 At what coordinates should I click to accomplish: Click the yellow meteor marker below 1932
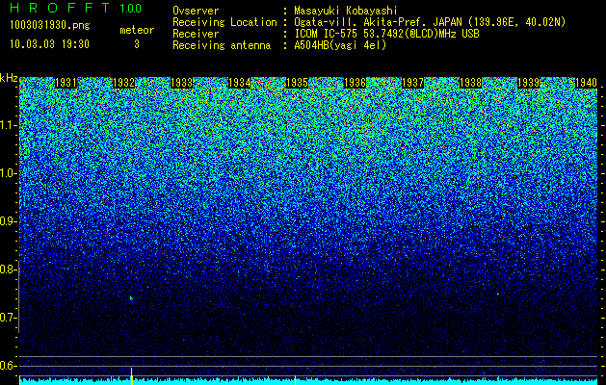pos(132,376)
